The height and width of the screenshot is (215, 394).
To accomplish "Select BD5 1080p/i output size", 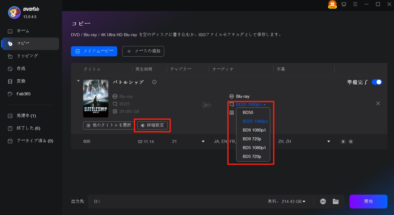I will pos(253,148).
